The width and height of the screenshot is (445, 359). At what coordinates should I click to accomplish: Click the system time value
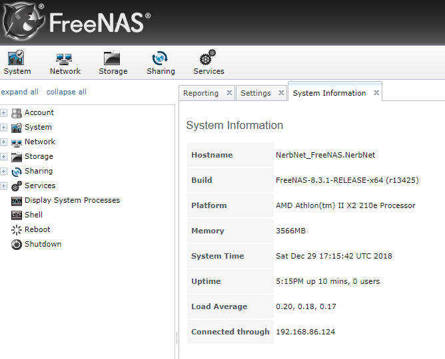tap(334, 256)
